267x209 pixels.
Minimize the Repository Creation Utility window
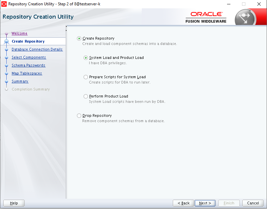pos(229,4)
